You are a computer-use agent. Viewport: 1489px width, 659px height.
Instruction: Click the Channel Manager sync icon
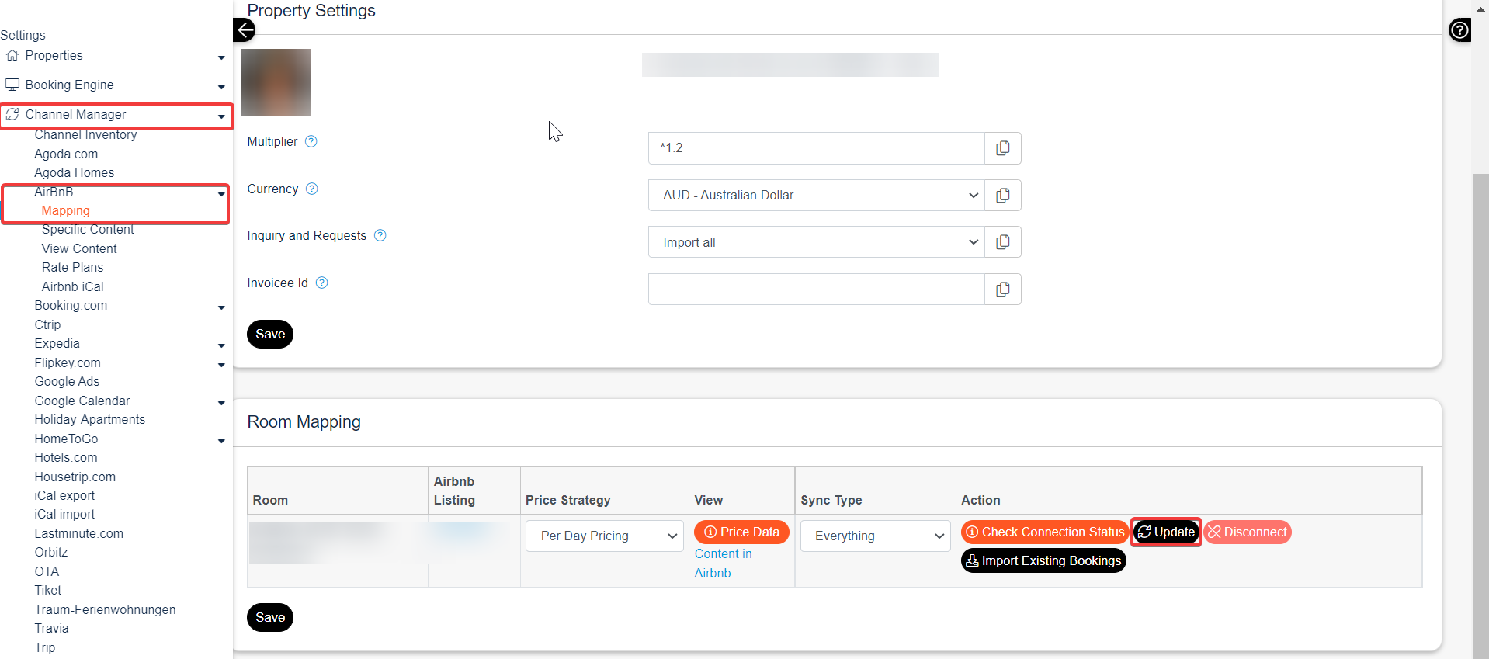[12, 114]
